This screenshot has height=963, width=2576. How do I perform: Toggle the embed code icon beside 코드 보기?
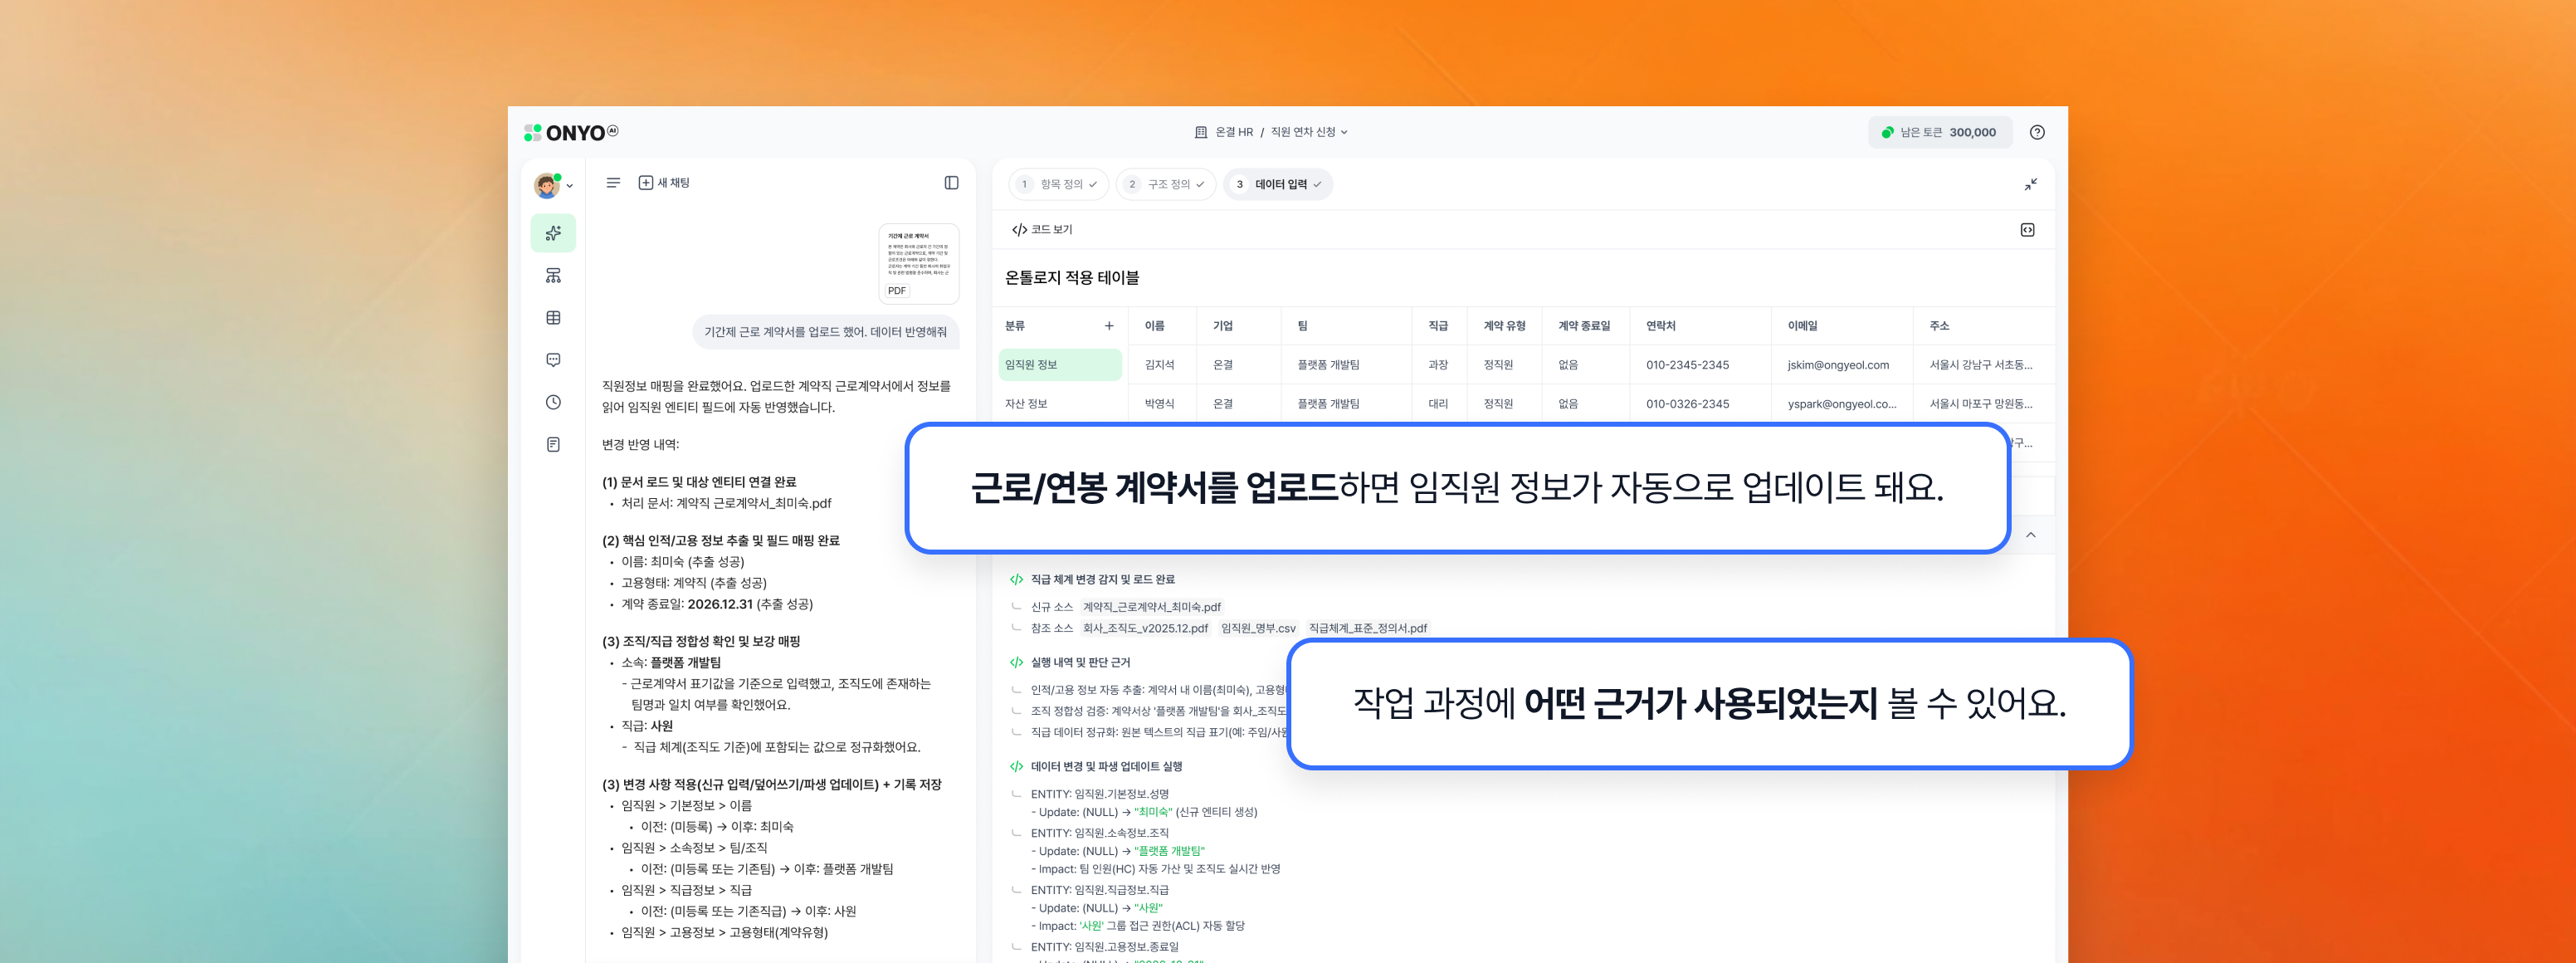(2027, 230)
